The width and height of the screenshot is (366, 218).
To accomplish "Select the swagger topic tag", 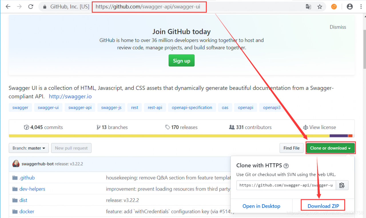I will (x=20, y=108).
